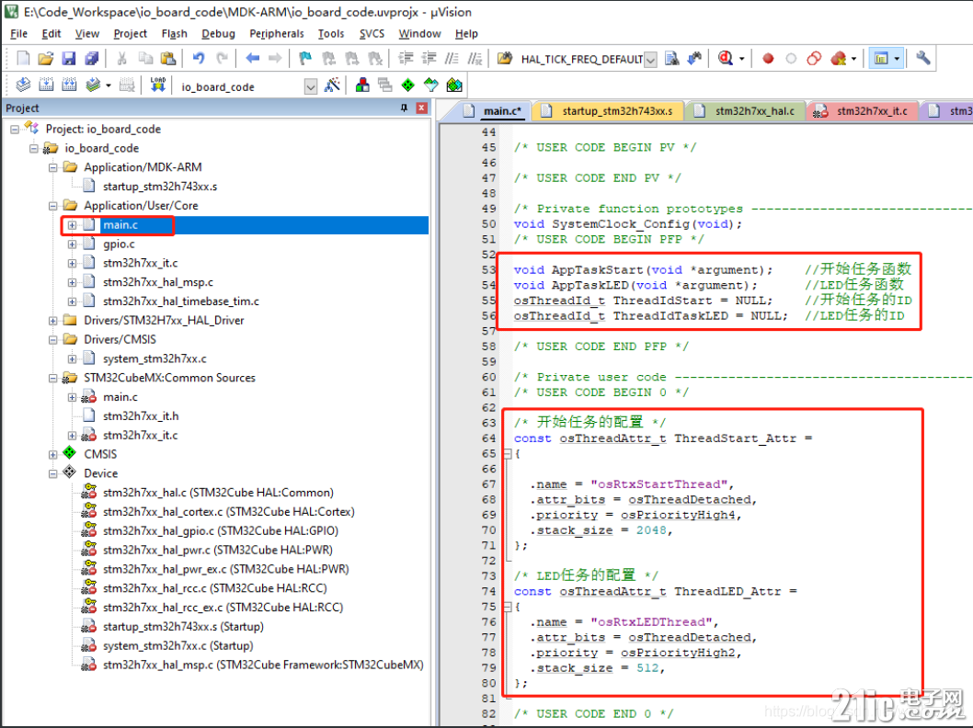Open the Project menu
The image size is (973, 728).
point(130,33)
